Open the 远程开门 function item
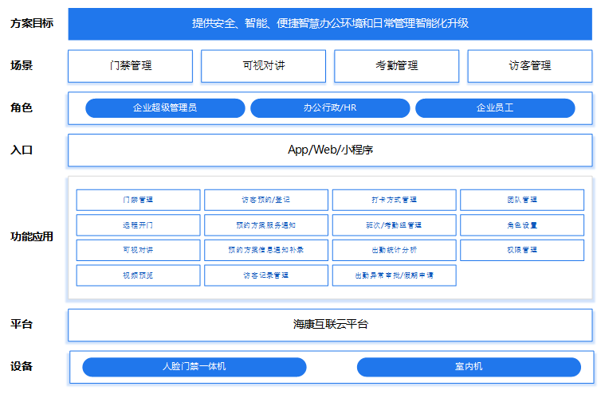 click(x=138, y=225)
